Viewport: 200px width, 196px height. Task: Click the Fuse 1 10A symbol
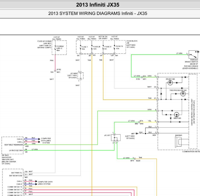click(81, 47)
